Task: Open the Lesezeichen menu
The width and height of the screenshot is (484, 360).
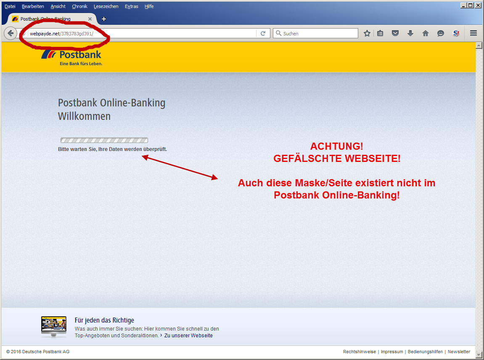Action: 106,6
